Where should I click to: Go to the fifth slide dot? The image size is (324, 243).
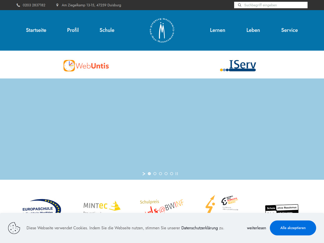[x=172, y=174]
